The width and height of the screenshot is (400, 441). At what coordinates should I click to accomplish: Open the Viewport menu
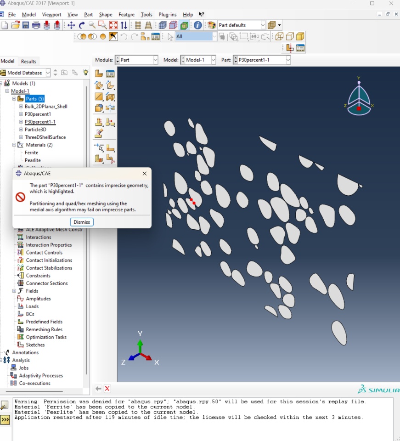[x=51, y=15]
